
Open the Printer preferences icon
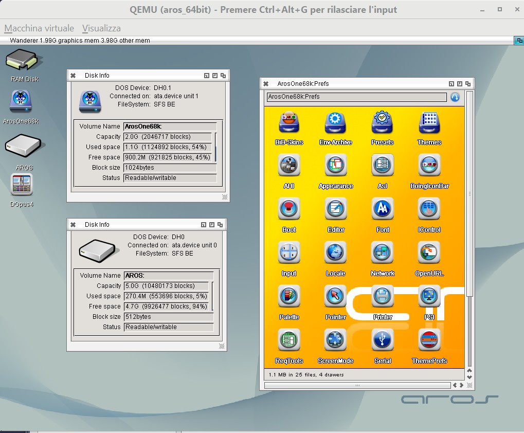[383, 297]
